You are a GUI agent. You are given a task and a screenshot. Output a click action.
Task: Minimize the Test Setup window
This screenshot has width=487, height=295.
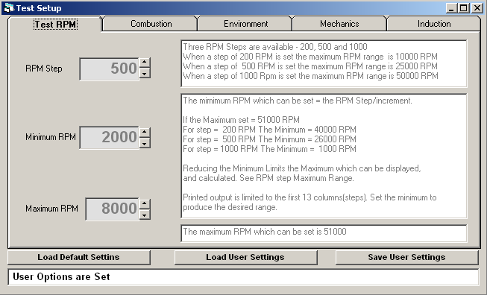click(451, 8)
